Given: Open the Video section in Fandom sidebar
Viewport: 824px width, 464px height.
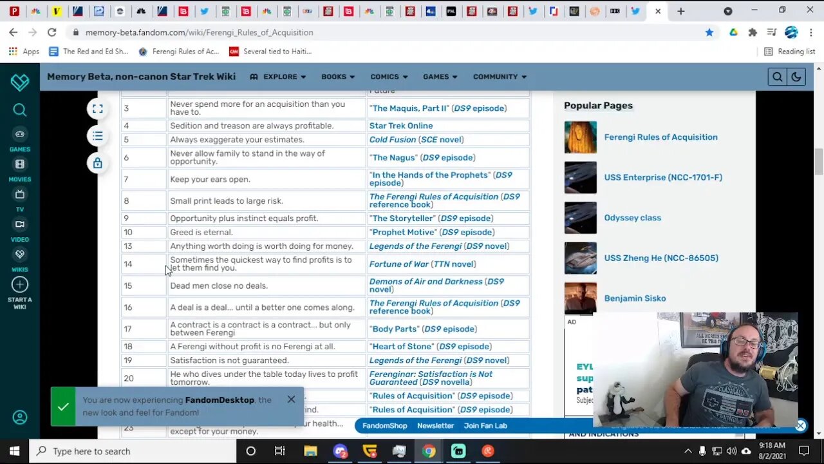Looking at the screenshot, I should coord(20,229).
